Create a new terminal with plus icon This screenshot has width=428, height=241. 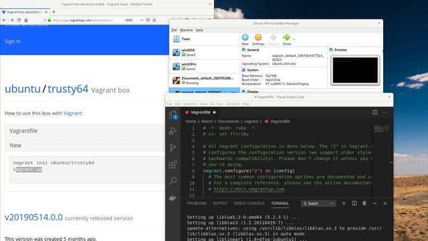tap(344, 204)
